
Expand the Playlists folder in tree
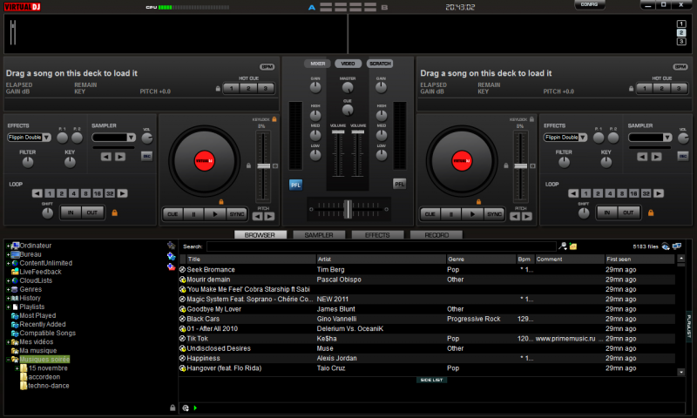click(x=9, y=307)
